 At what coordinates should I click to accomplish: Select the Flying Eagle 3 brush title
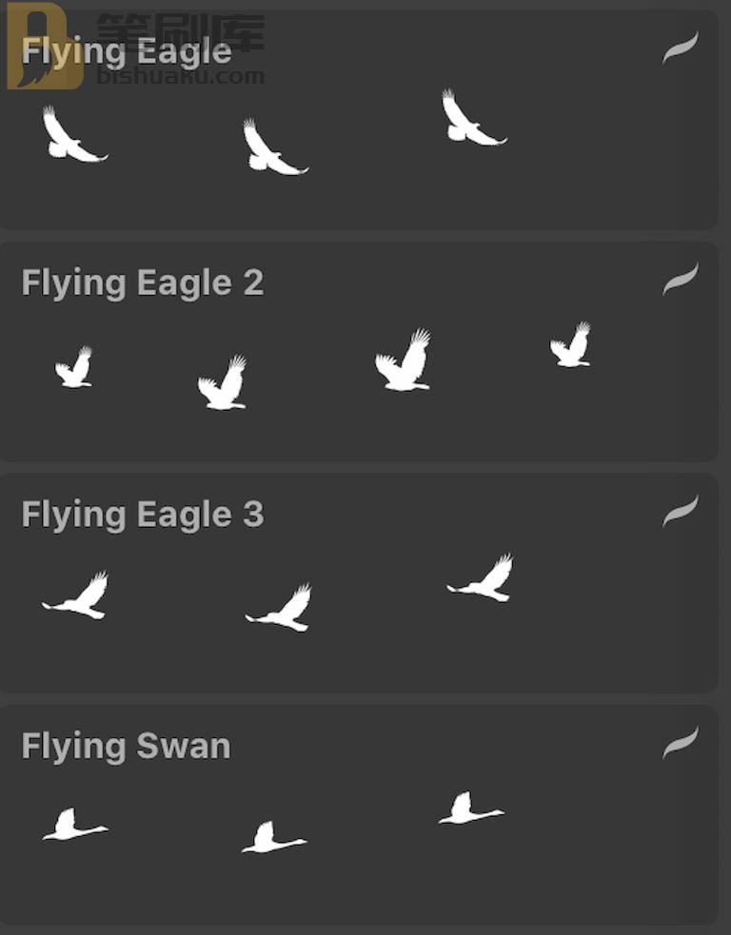coord(142,515)
